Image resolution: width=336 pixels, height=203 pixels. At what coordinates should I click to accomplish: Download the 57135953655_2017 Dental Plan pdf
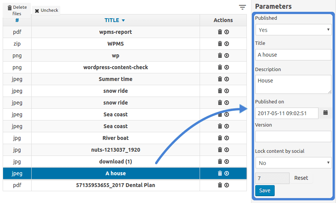coord(227,186)
